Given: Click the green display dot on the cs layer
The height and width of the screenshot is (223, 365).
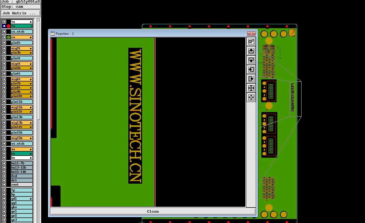Looking at the screenshot, I should 9,37.
